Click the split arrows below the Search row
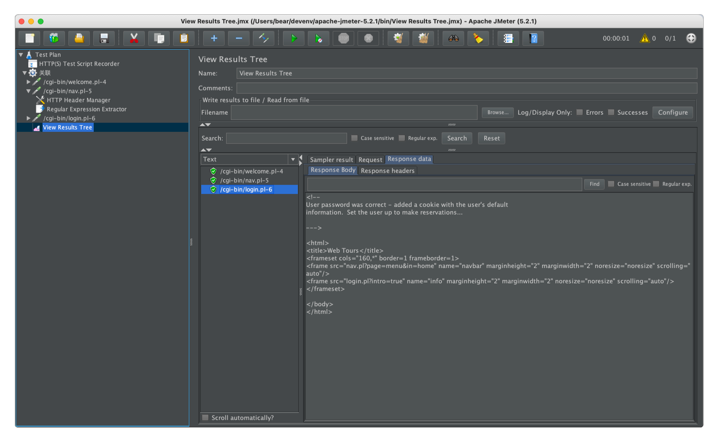Image resolution: width=718 pixels, height=442 pixels. pos(206,150)
